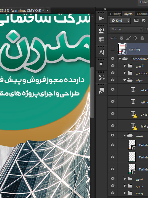The width and height of the screenshot is (148, 198).
Task: Click the T warning icon of the جوز فر layer
Action: point(134,114)
